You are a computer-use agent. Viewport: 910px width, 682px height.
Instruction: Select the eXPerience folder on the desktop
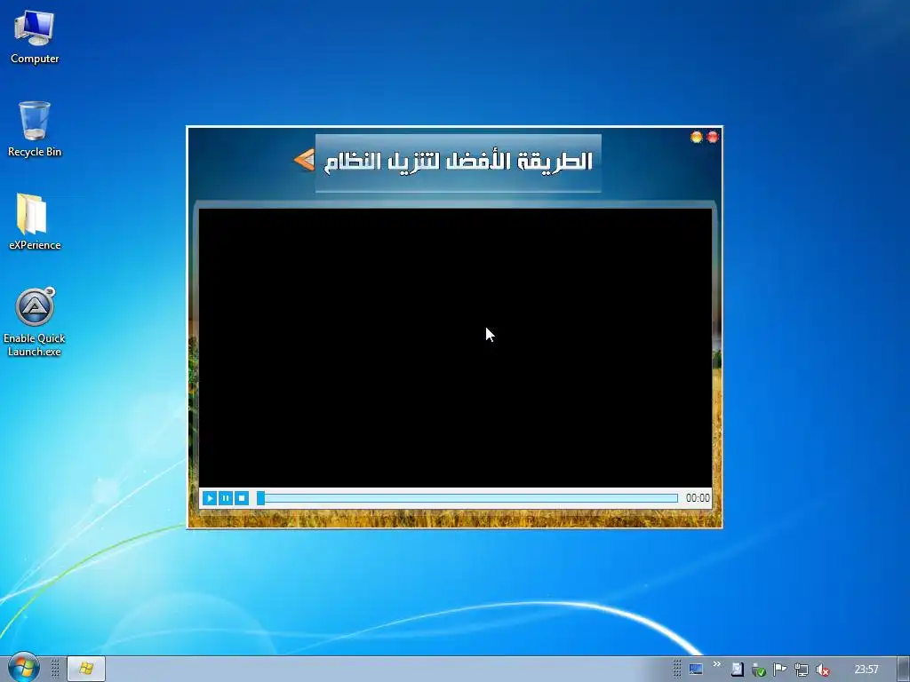click(x=35, y=222)
